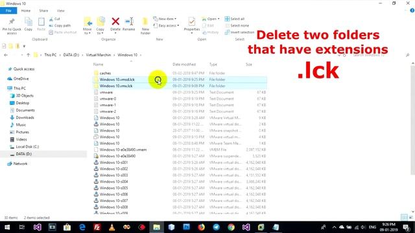Viewport: 415px width, 233px height.
Task: Switch to the View ribbon tab
Action: (60, 10)
